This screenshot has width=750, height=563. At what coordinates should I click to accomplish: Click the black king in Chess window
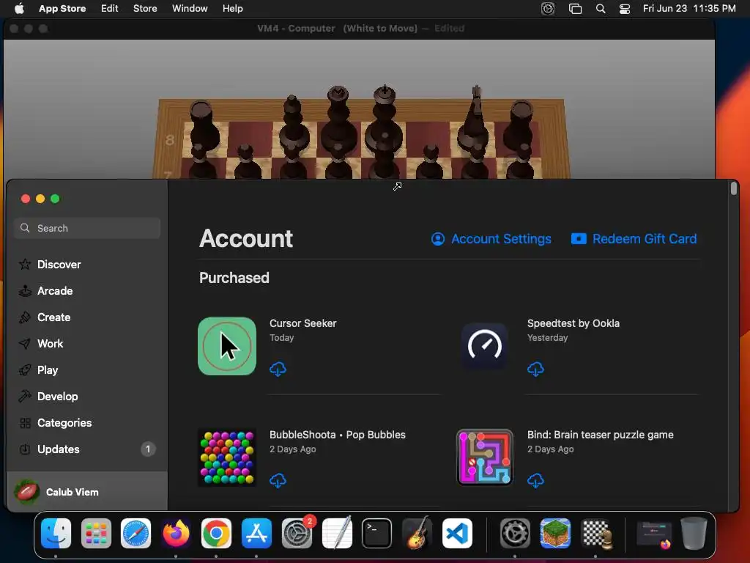click(385, 119)
